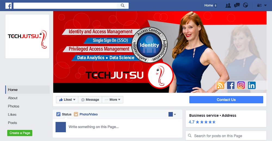
Task: Open the post-as identity dropdown
Action: click(x=172, y=114)
